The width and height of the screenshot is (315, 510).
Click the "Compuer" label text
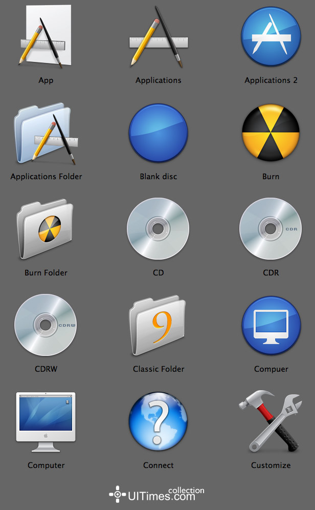(271, 370)
